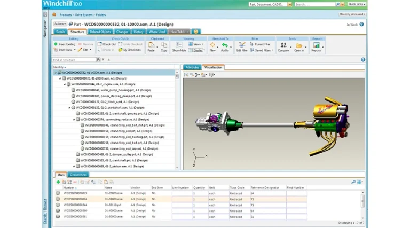
Task: Click the Windchill home icon
Action: 54,14
